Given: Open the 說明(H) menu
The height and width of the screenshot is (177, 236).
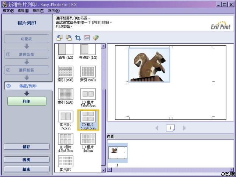Looking at the screenshot, I should click(x=53, y=11).
